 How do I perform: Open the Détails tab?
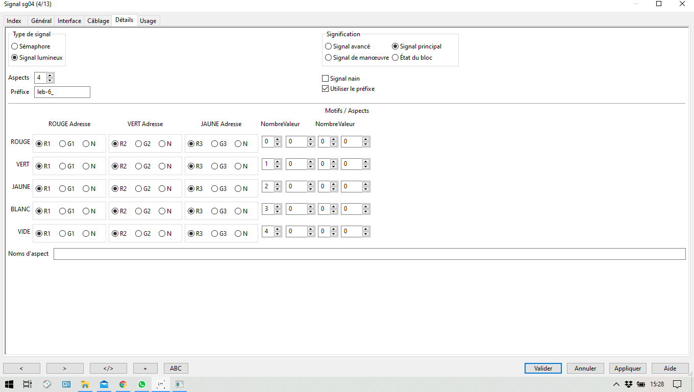[x=124, y=20]
